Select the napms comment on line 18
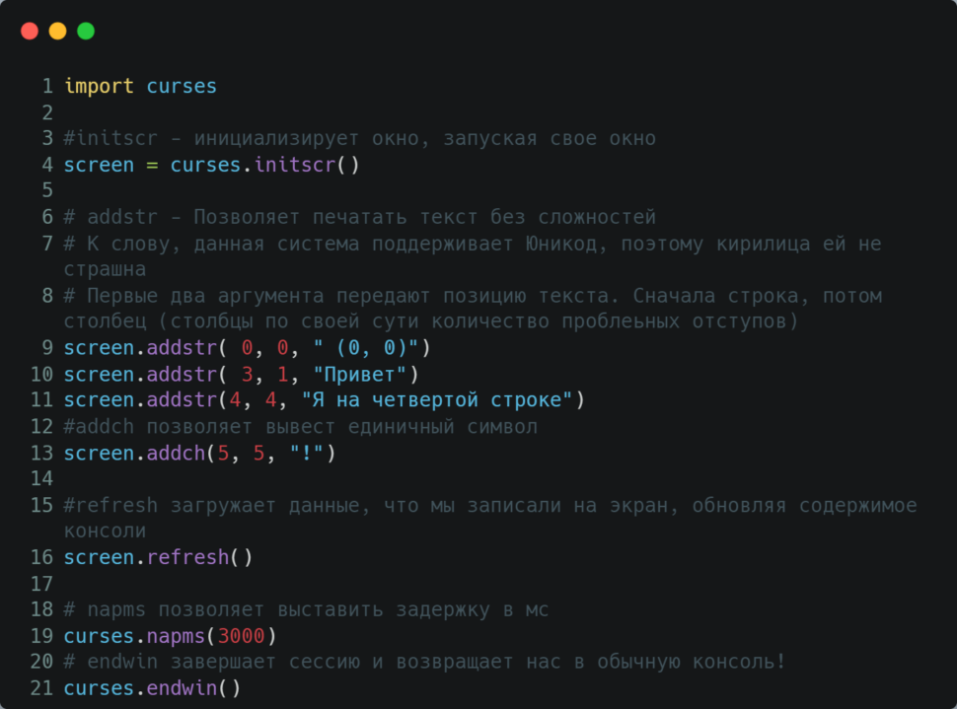 (306, 608)
